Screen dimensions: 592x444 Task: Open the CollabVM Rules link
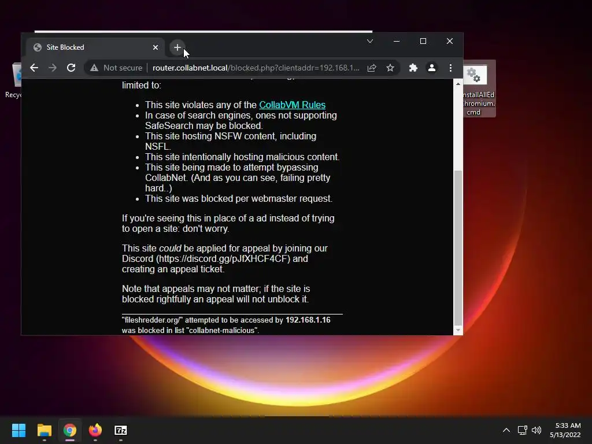click(292, 105)
